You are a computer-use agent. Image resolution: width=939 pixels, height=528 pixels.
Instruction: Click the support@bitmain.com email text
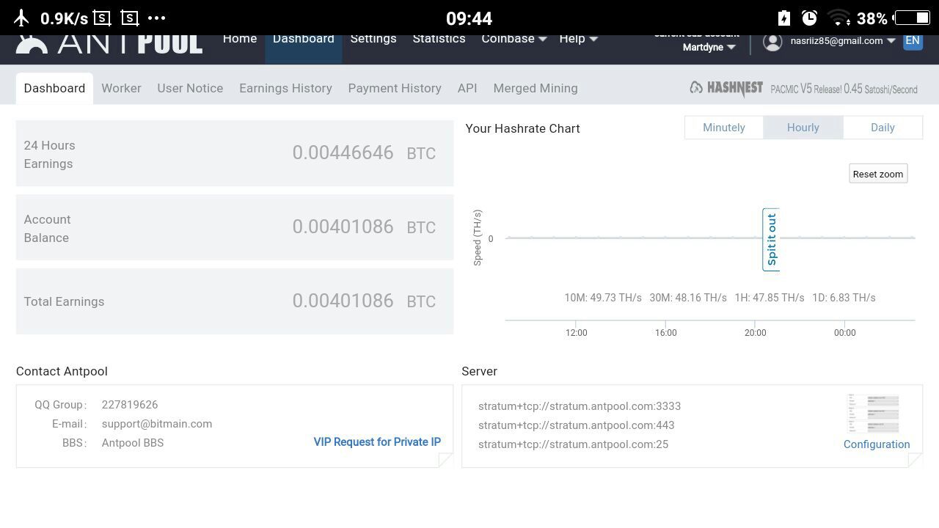(157, 424)
